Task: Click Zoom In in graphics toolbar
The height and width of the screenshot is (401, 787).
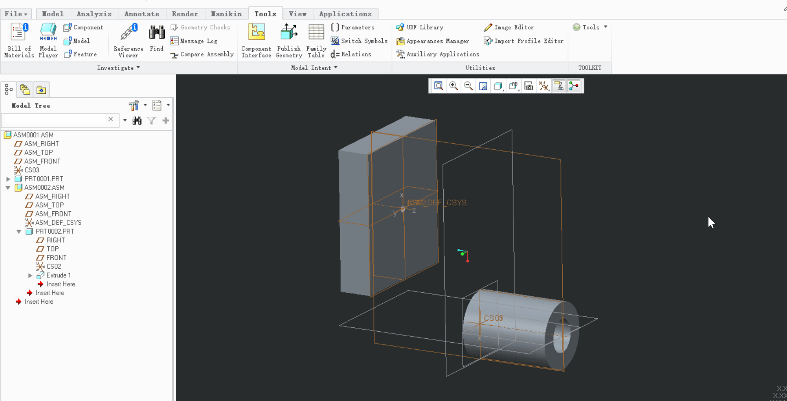Action: [x=453, y=86]
